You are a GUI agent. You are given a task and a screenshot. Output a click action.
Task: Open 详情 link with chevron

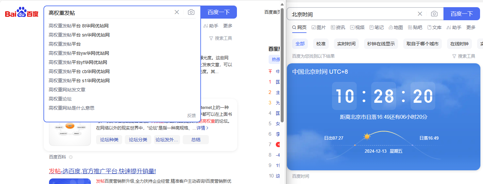(202, 128)
